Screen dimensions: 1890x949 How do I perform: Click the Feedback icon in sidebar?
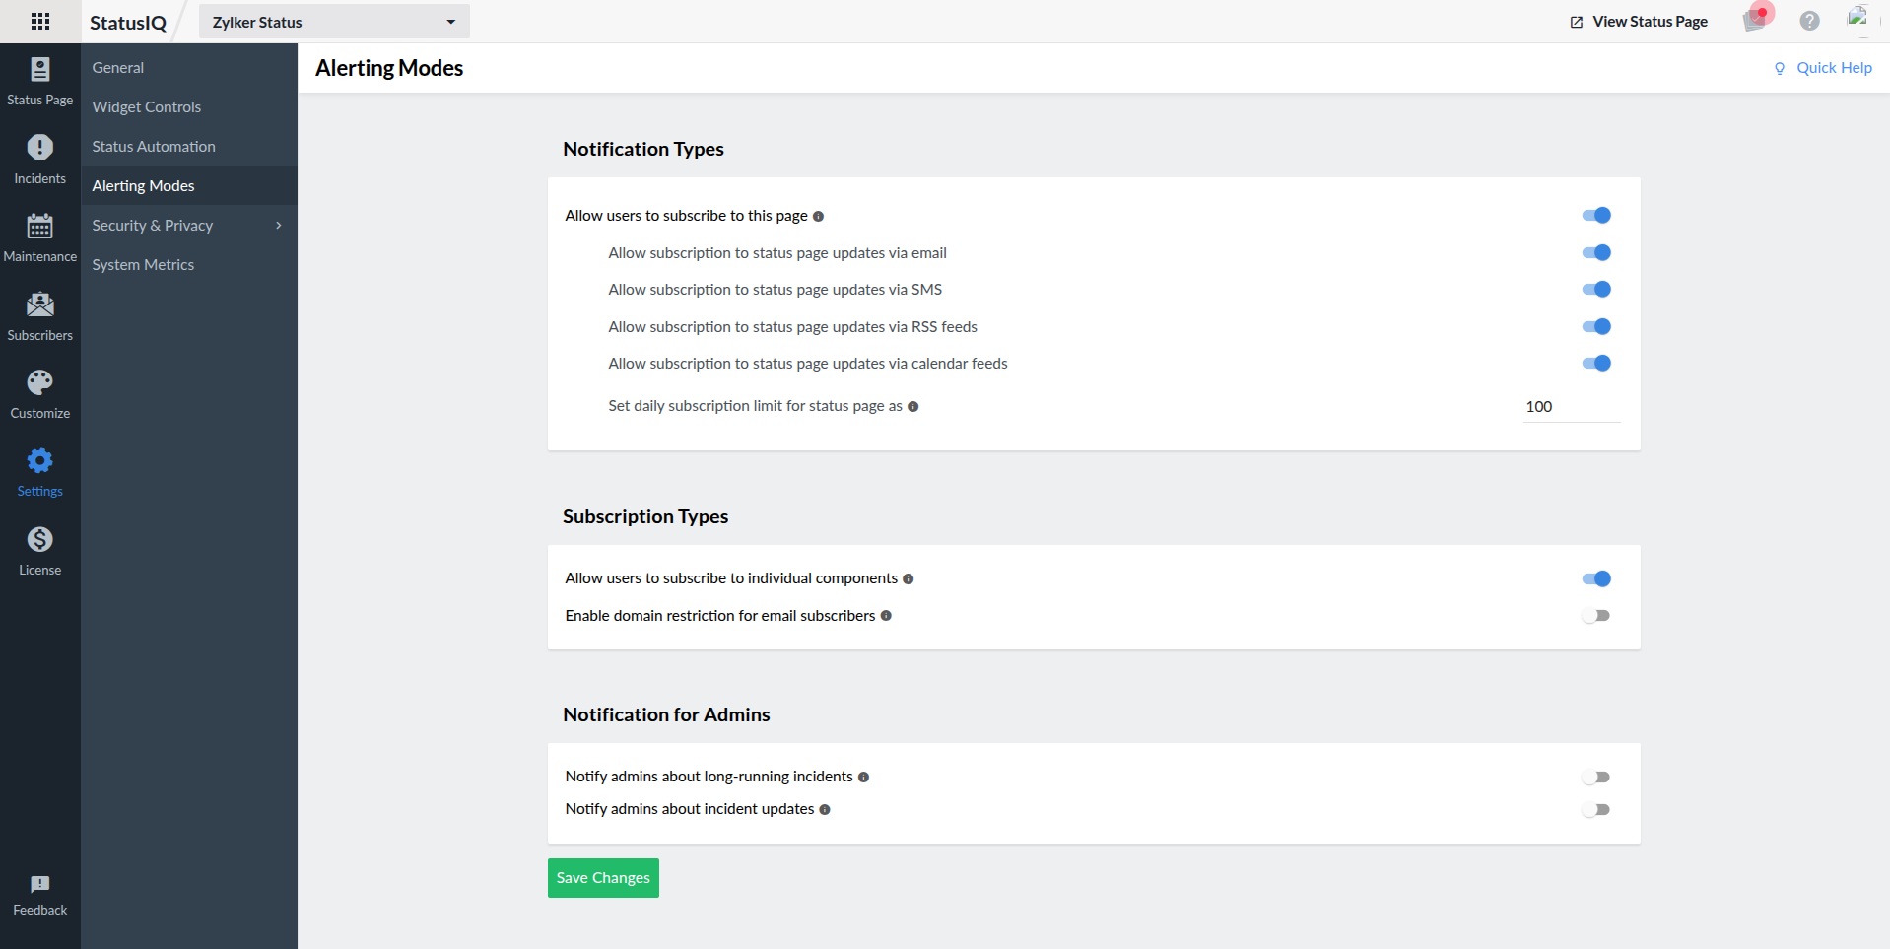tap(39, 885)
